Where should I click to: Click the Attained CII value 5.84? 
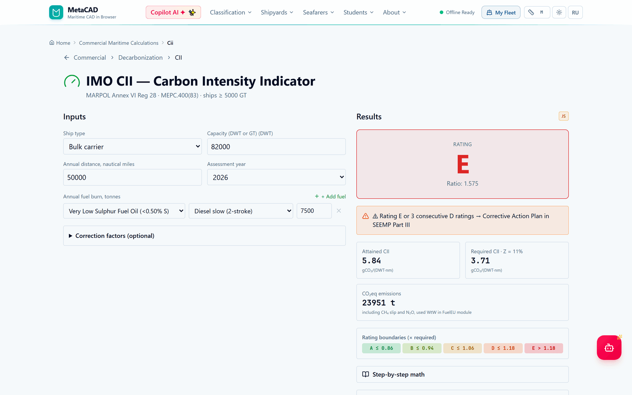tap(371, 261)
